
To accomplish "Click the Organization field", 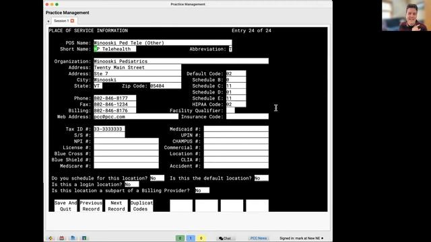I will coord(181,61).
